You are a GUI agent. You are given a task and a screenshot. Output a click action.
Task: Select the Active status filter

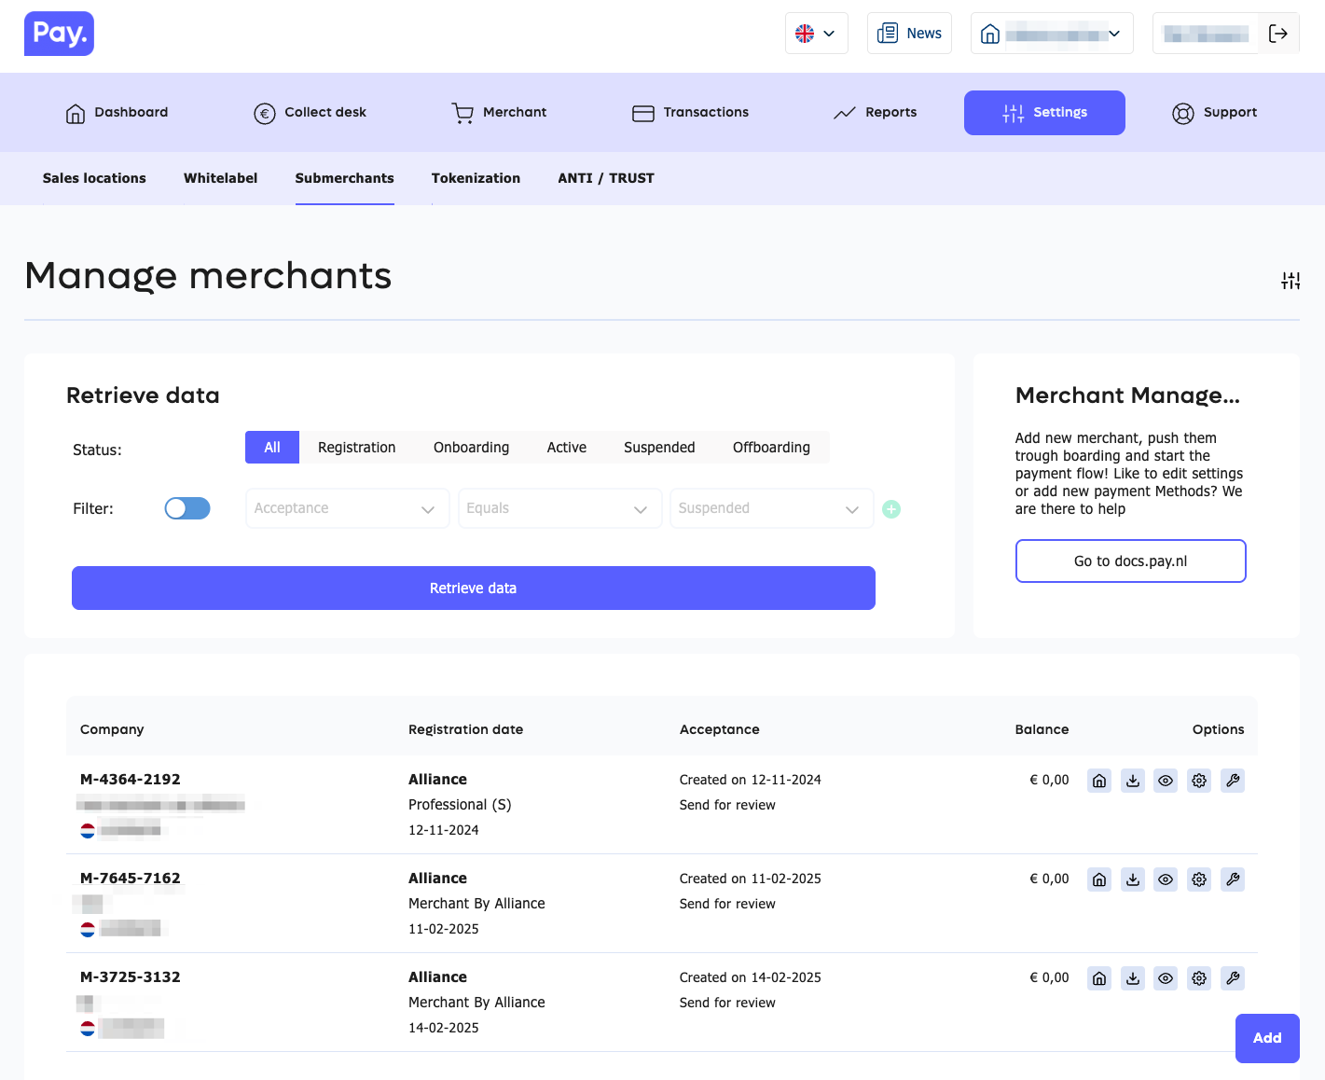point(567,448)
